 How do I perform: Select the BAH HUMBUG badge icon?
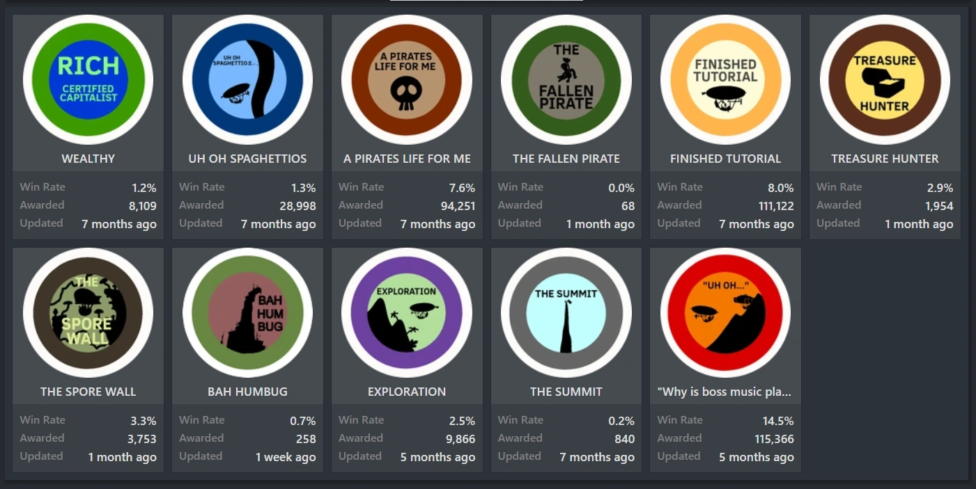[x=247, y=312]
